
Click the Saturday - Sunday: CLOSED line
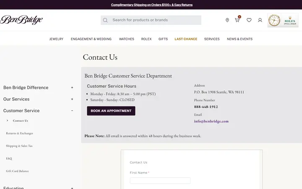coord(112,100)
